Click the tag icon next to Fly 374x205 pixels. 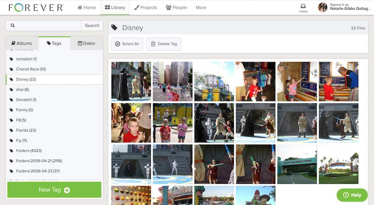[x=11, y=140]
